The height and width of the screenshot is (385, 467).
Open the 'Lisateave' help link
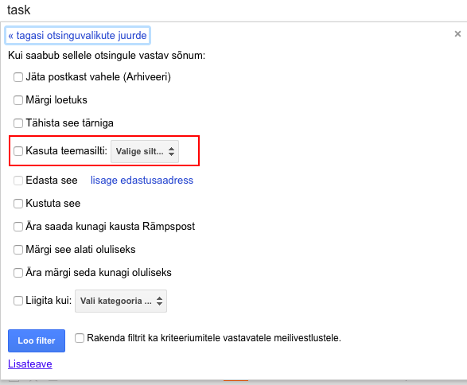point(30,364)
